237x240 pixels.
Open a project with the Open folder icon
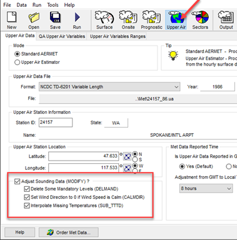pos(34,20)
